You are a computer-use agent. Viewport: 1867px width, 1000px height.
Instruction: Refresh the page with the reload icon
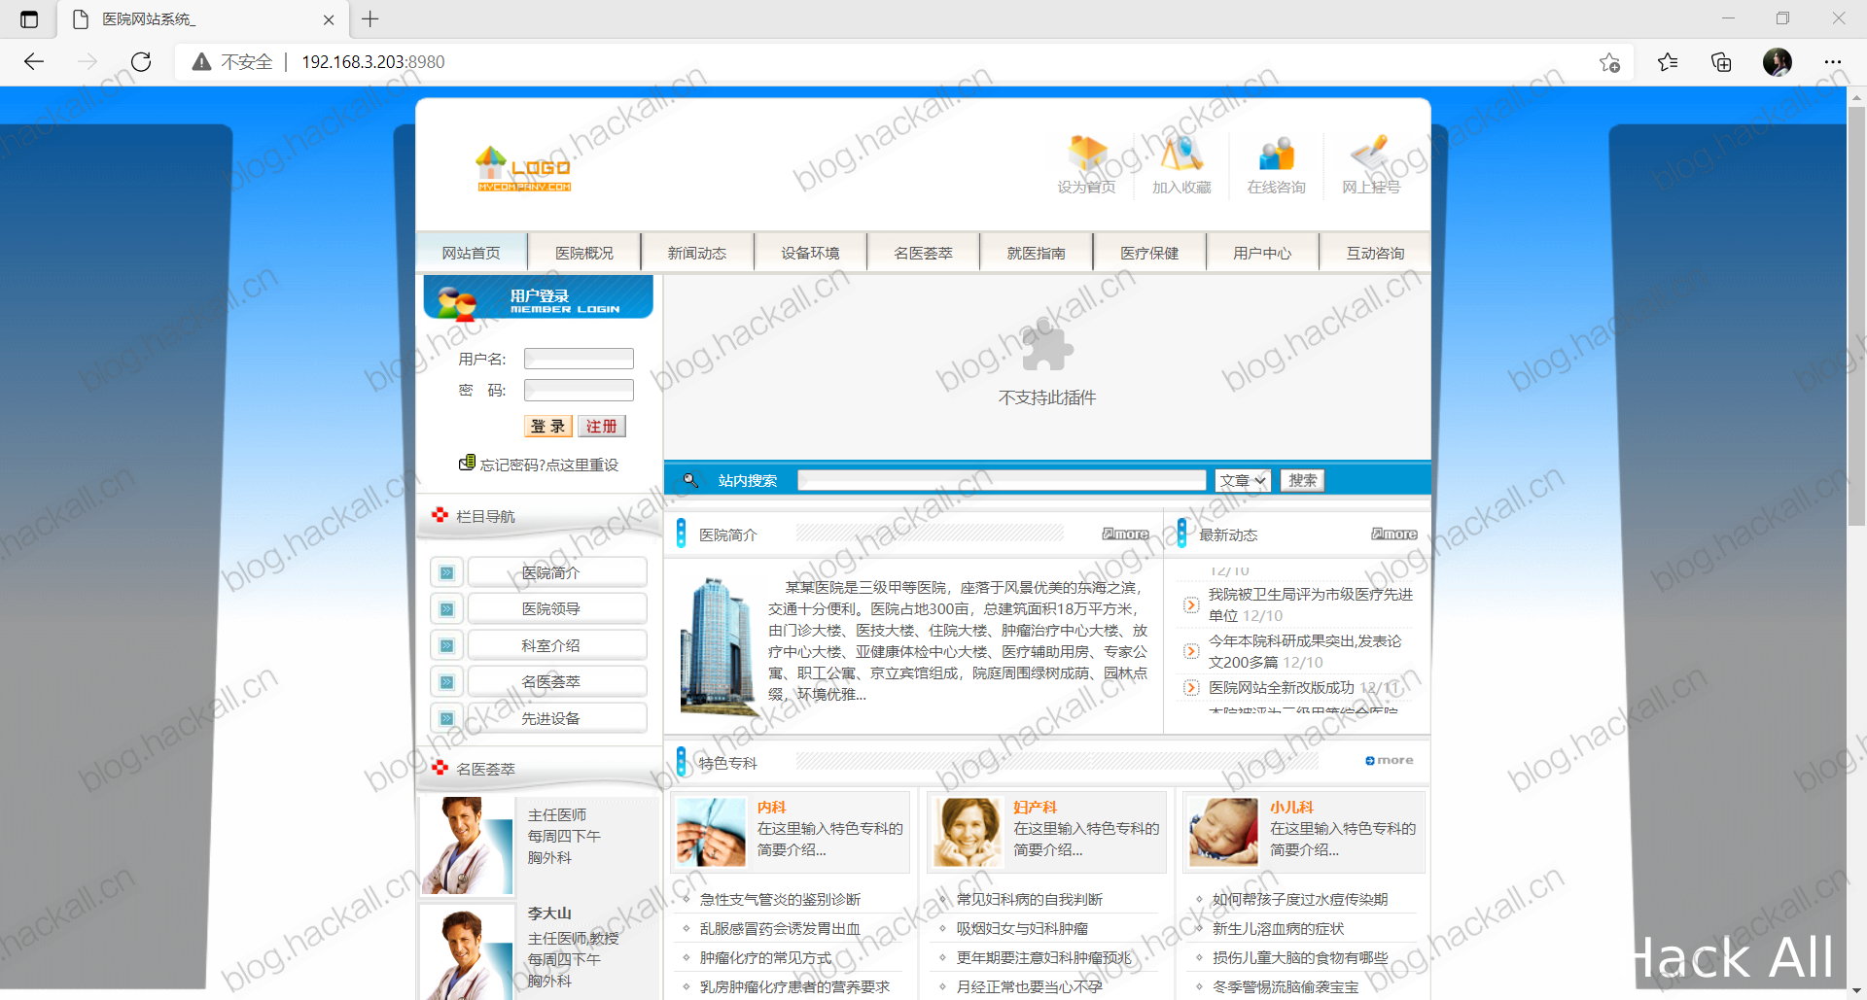[x=141, y=62]
